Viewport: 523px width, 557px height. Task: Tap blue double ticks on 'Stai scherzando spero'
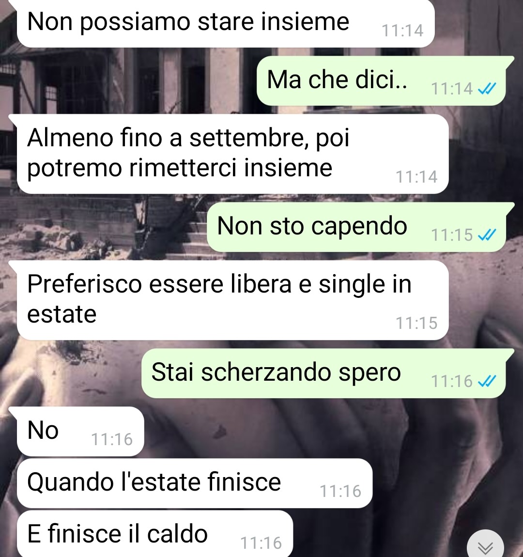coord(487,382)
